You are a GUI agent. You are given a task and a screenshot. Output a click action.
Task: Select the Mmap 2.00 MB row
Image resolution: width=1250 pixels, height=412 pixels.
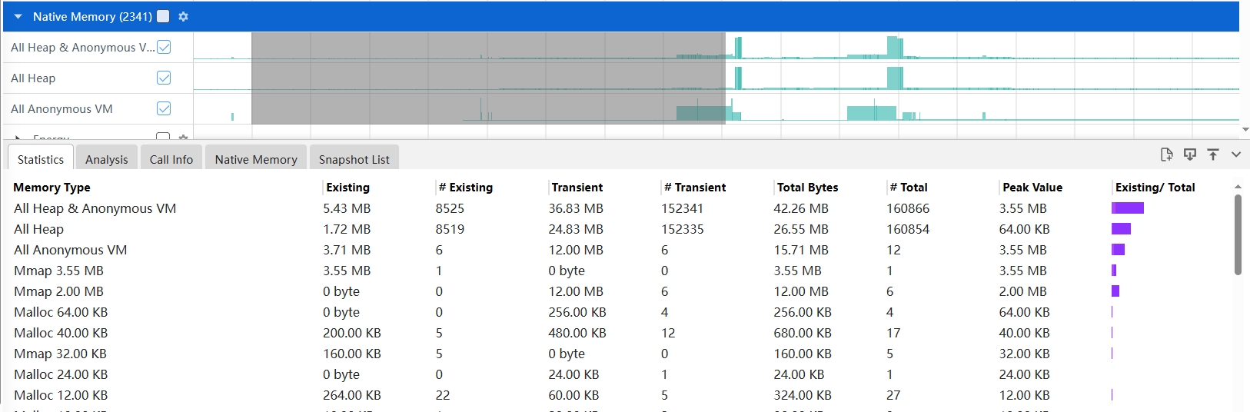(x=58, y=291)
